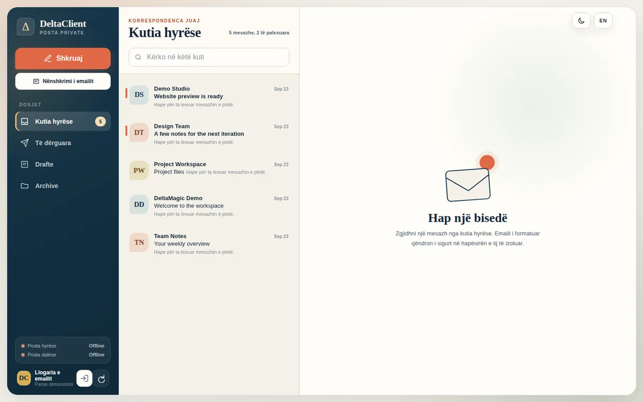Select the Archive folder icon

[x=25, y=186]
